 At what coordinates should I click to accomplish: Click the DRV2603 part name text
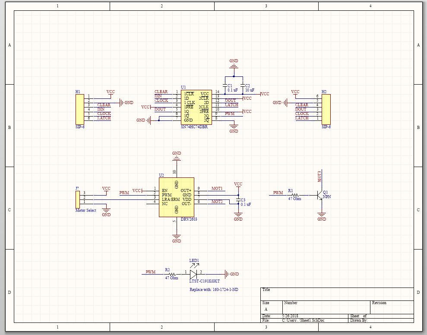189,219
